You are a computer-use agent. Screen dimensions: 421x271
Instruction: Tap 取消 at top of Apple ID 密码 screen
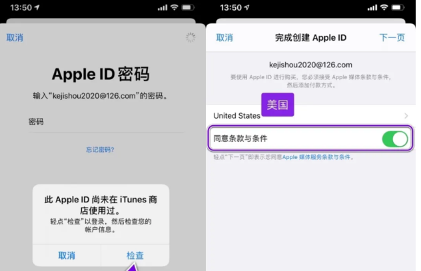point(15,37)
